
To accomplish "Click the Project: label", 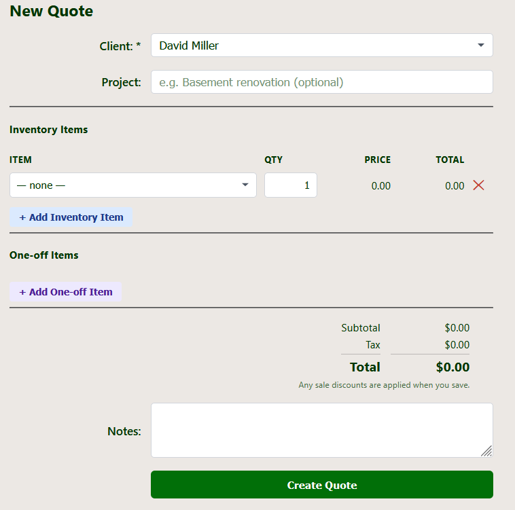I will coord(121,82).
